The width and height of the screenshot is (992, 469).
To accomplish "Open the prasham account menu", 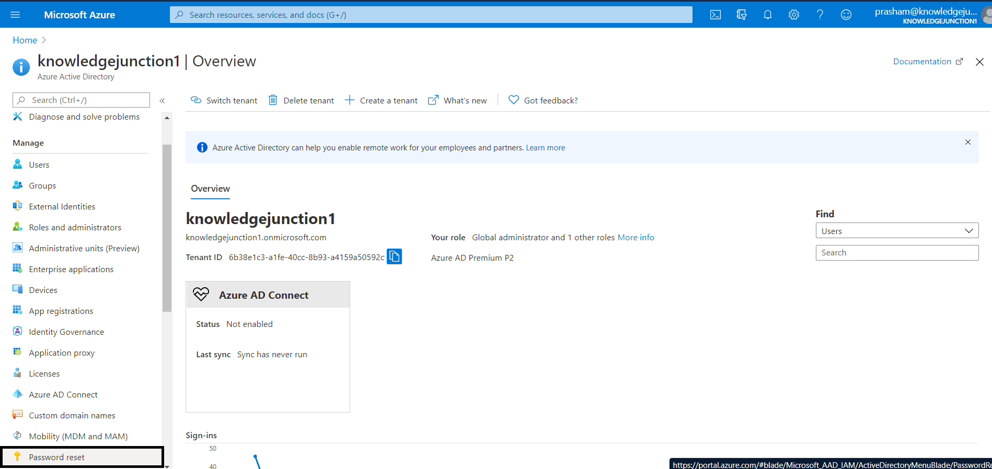I will coord(932,15).
